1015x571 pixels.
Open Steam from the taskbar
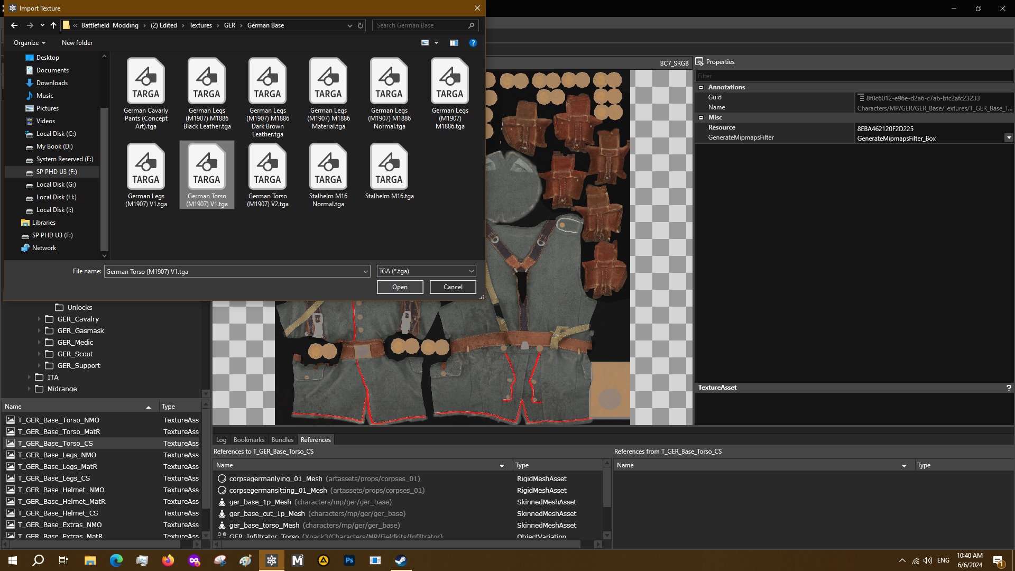401,560
